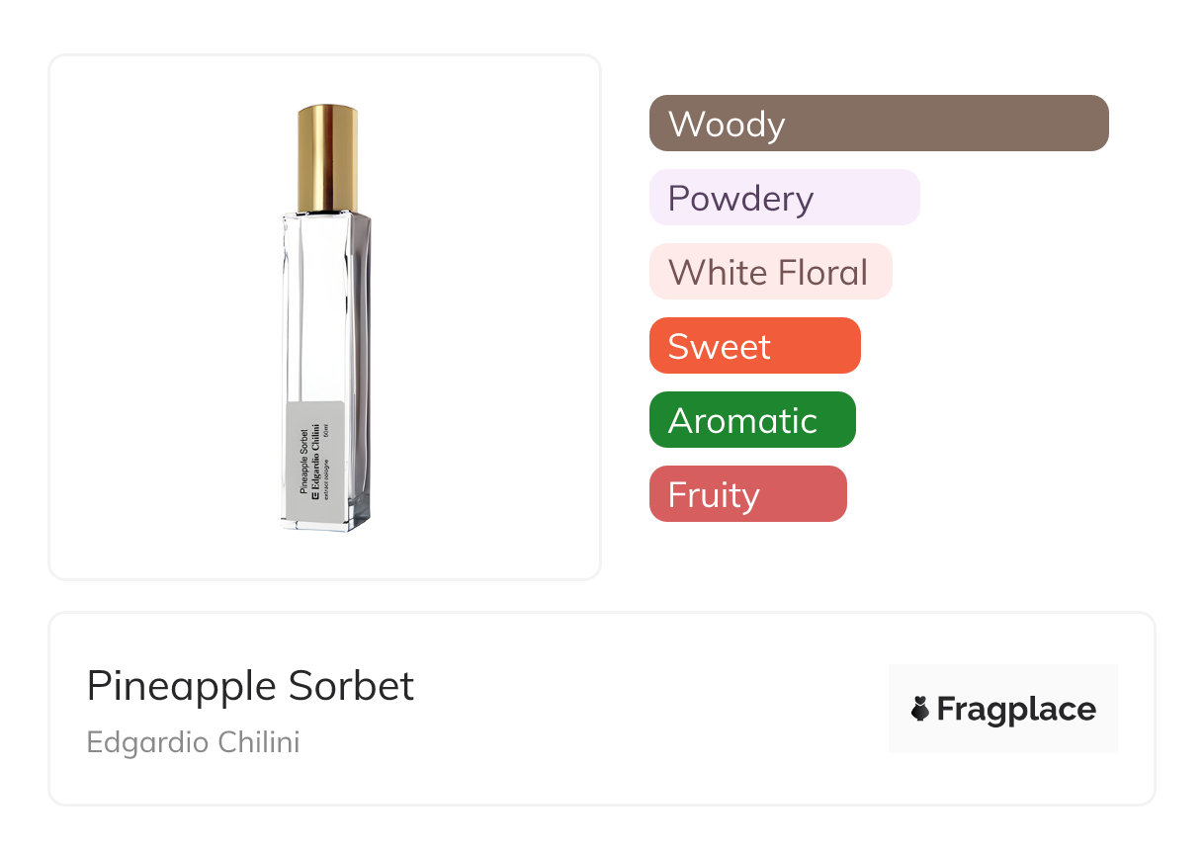The image size is (1204, 854).
Task: Click the Fragplace bottle logo icon
Action: pos(920,710)
